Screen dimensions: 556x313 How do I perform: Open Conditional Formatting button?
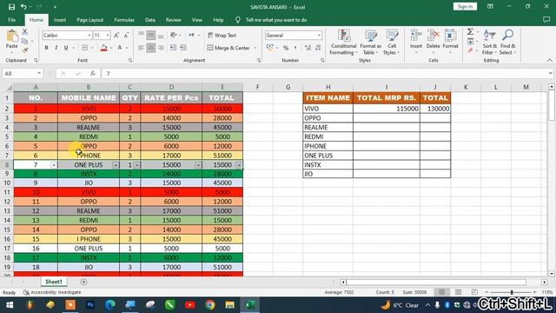(x=343, y=43)
